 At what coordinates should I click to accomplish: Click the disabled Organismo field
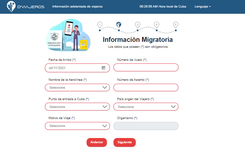146,126
